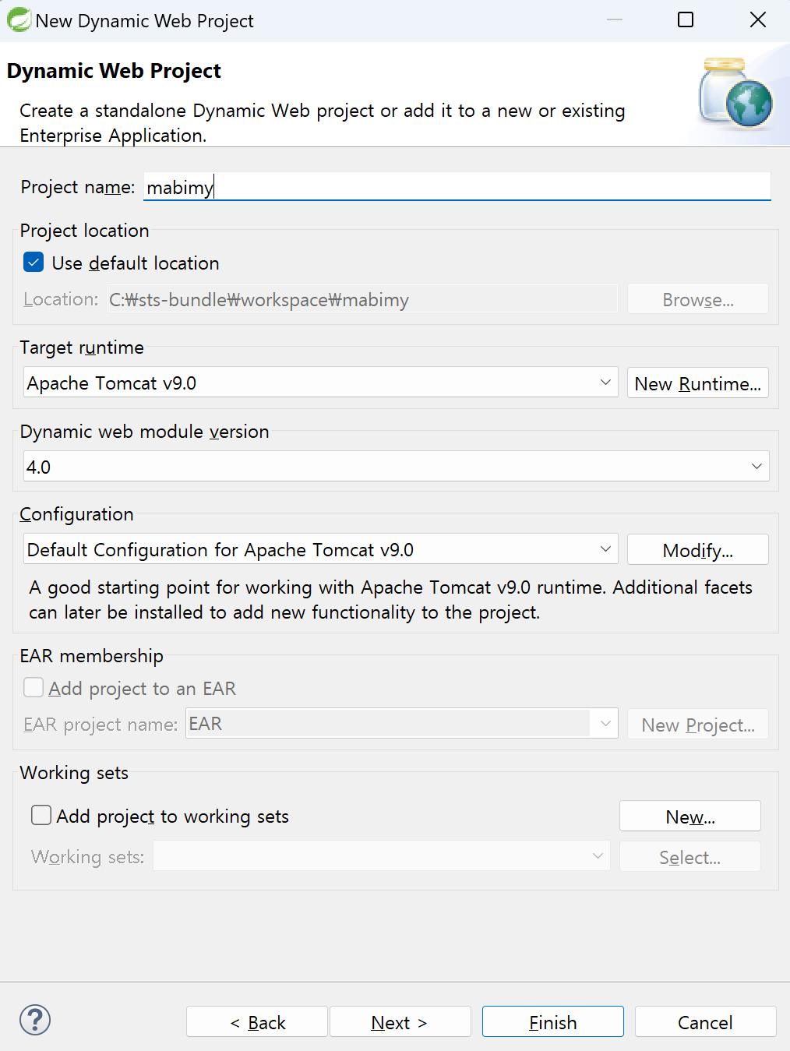This screenshot has height=1051, width=790.
Task: Click New Project... button for EAR
Action: (697, 725)
